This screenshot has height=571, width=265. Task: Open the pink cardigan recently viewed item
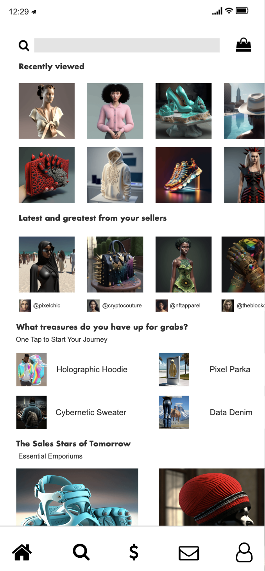pos(115,111)
